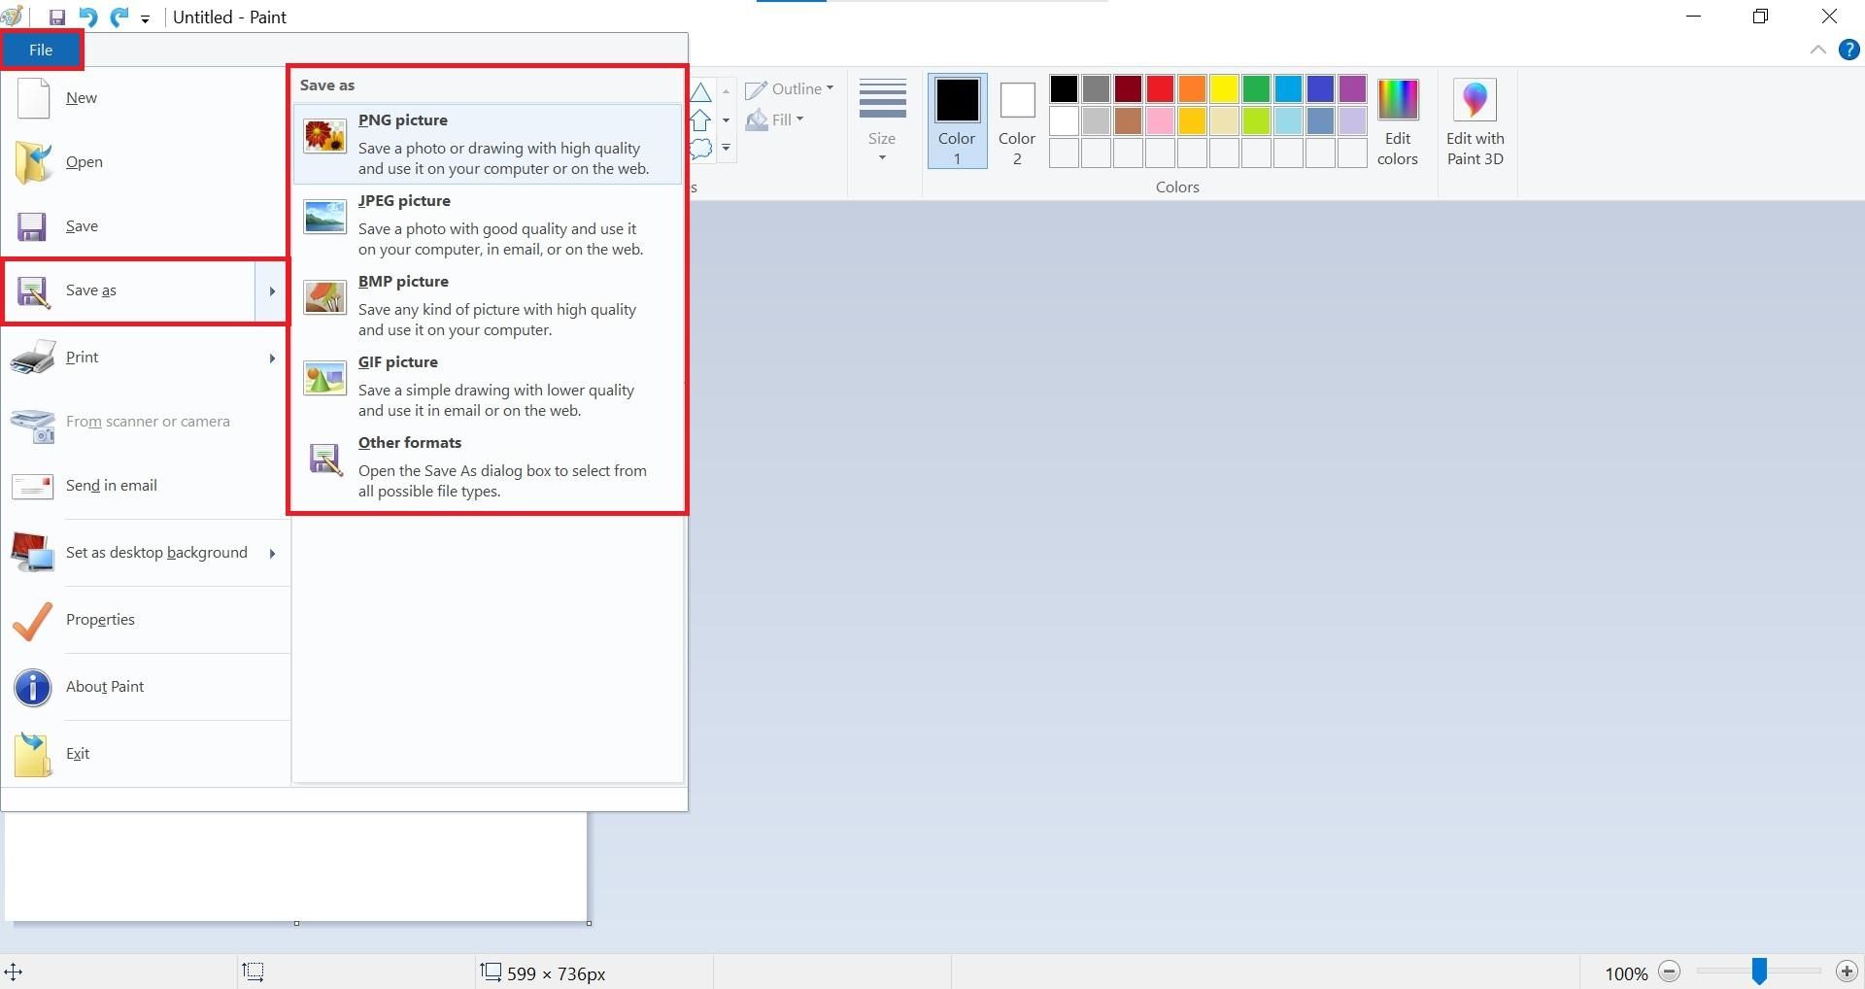1865x989 pixels.
Task: Set Color 1 as the active color
Action: (x=956, y=120)
